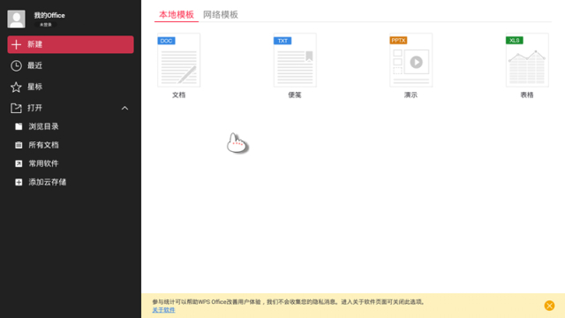Click the 文档 template label
Viewport: 565px width, 318px height.
[x=178, y=95]
